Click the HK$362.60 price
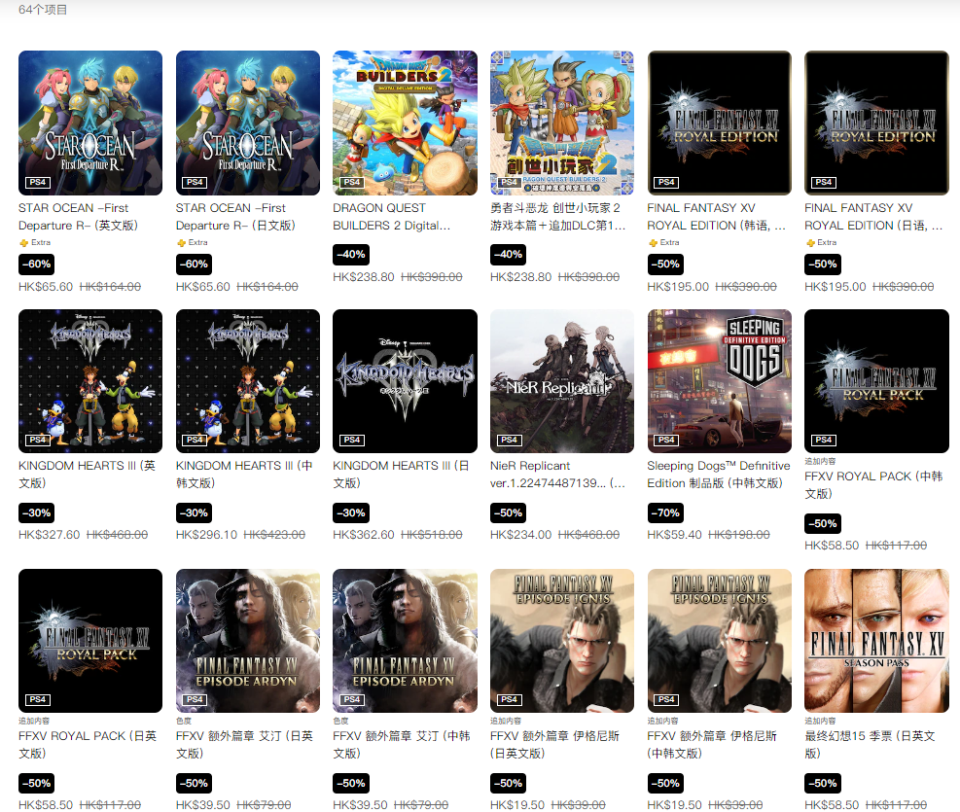The width and height of the screenshot is (960, 812). 364,535
